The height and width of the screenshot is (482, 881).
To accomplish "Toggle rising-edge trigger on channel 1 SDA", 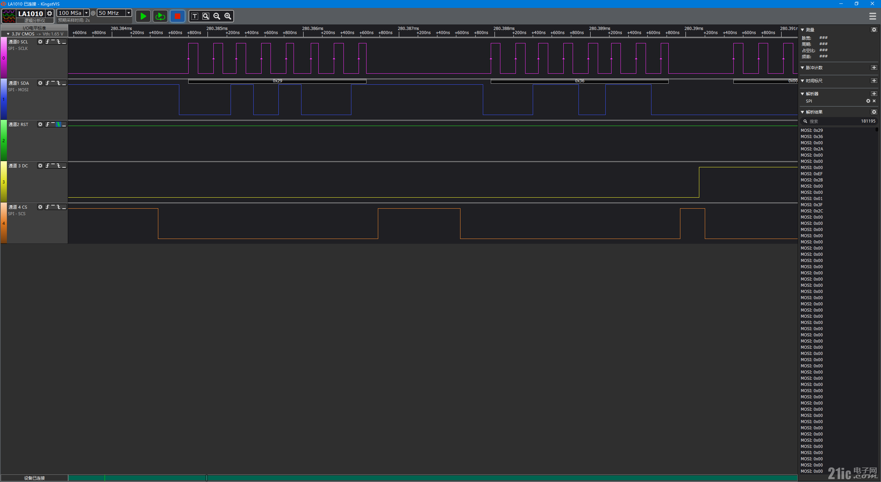I will [47, 83].
